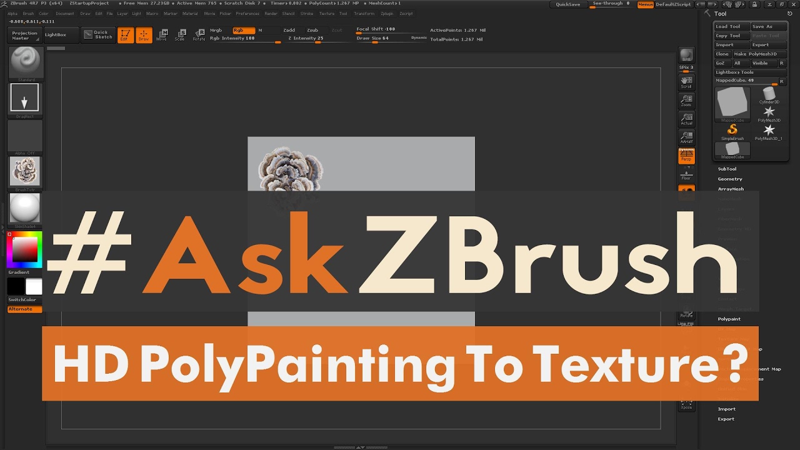Open the Quick Sketch tool
The width and height of the screenshot is (800, 450).
pos(98,35)
